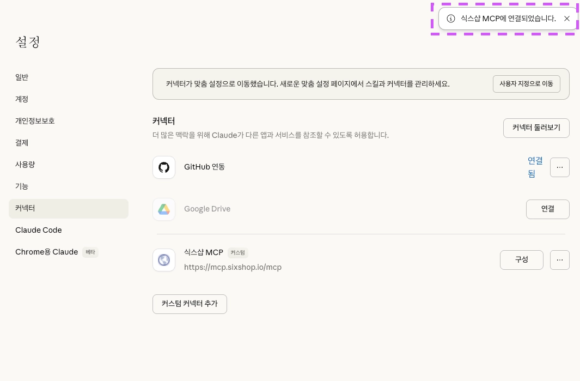Viewport: 580px width, 381px height.
Task: Open Chrome용 Claude settings
Action: (x=47, y=252)
